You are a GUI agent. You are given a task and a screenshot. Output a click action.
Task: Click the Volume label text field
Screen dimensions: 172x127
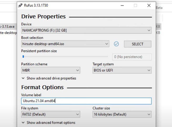[86, 101]
